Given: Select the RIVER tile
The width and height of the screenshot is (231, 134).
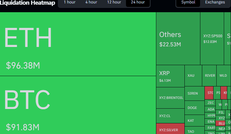Looking at the screenshot, I should coord(209,75).
